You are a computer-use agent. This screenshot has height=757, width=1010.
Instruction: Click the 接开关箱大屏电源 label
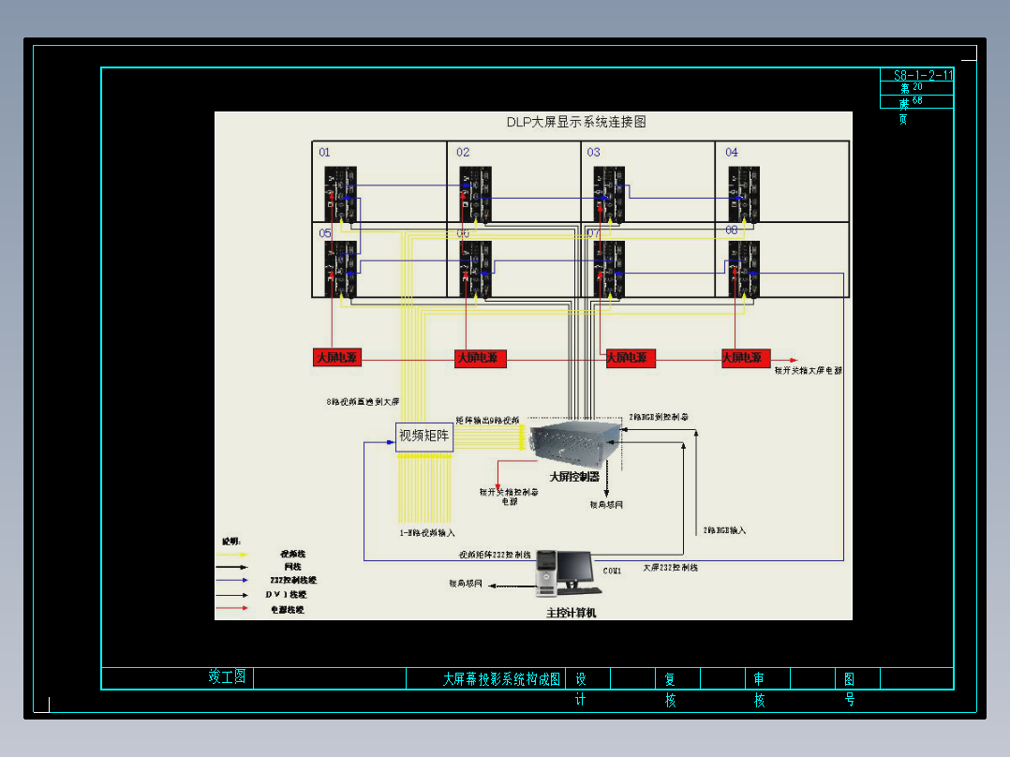(809, 370)
